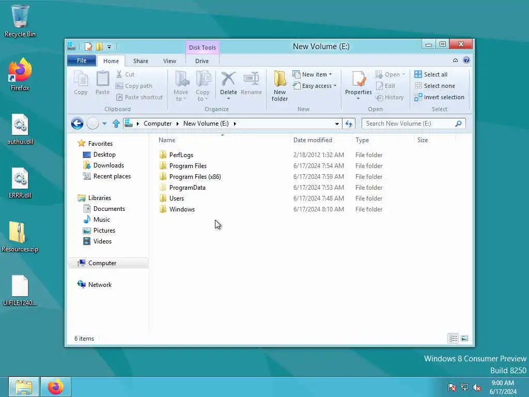Click the Paste ribbon icon
This screenshot has height=397, width=529.
[102, 83]
